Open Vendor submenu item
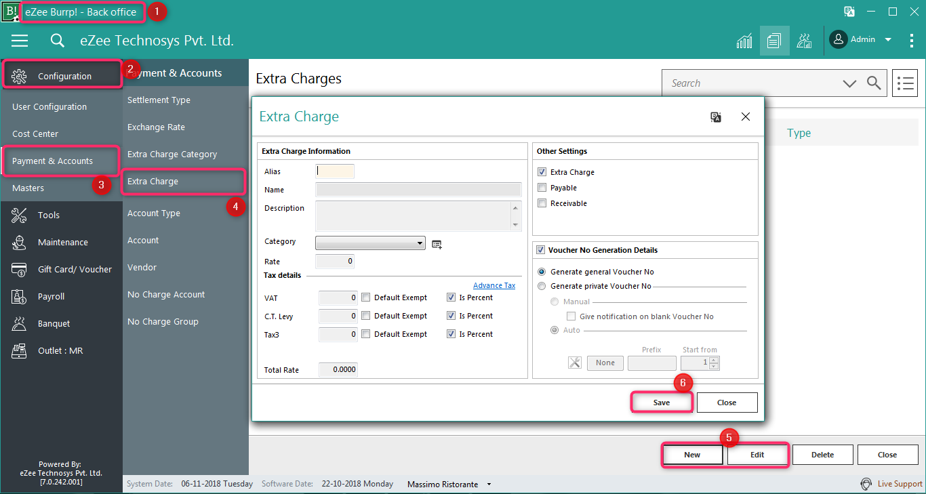This screenshot has height=494, width=926. 142,268
